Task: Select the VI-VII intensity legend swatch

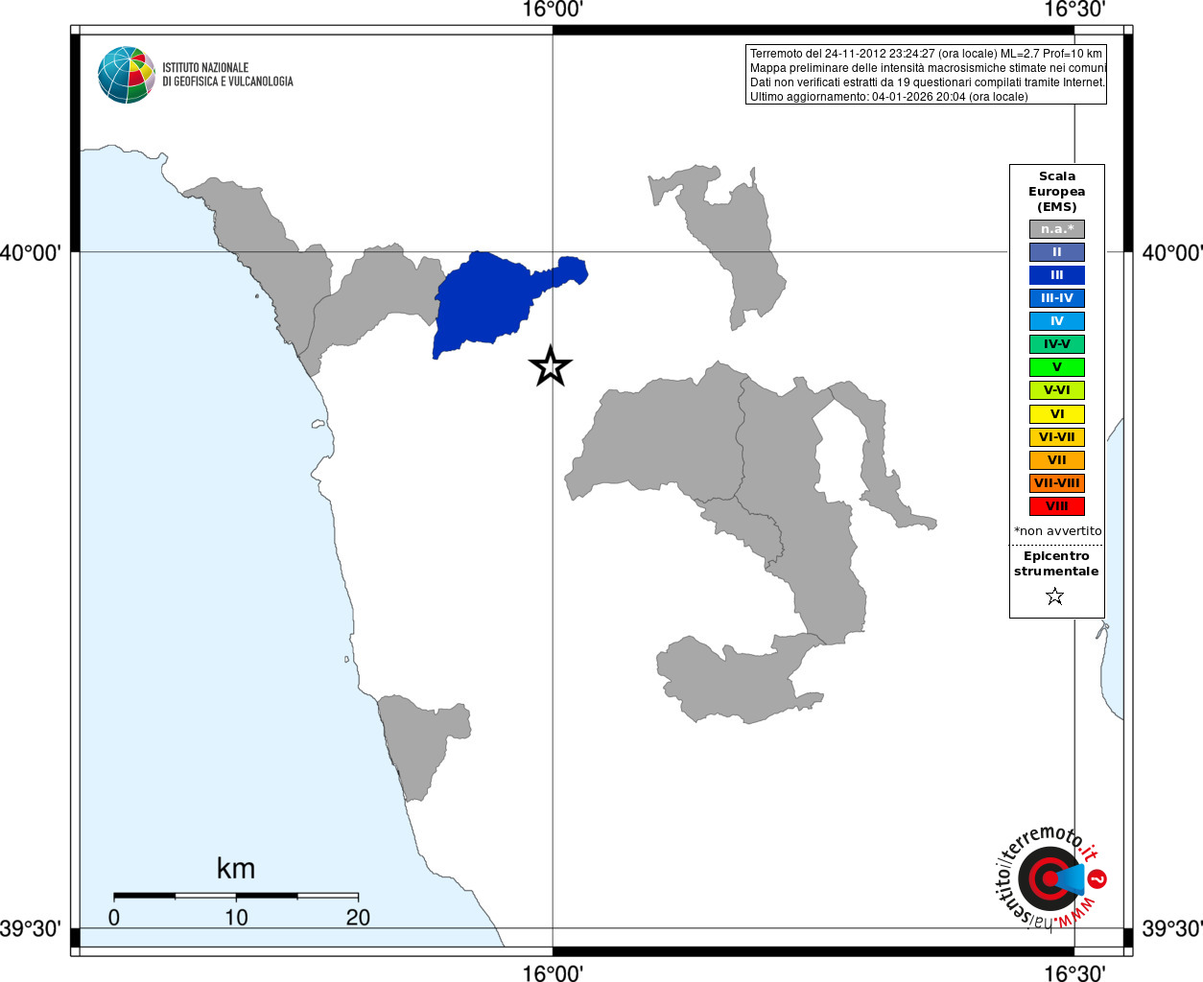Action: point(1057,437)
